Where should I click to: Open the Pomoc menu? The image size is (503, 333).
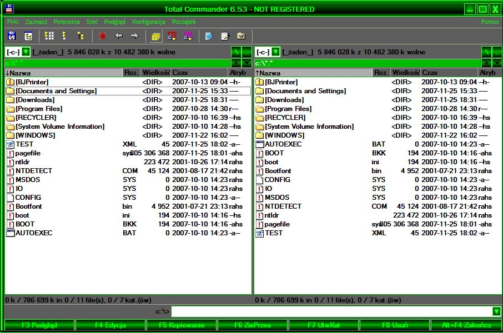pos(490,22)
